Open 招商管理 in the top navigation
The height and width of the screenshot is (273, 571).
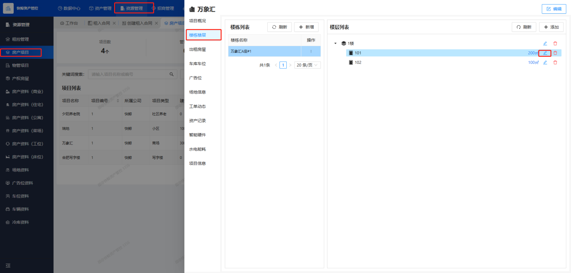click(163, 8)
